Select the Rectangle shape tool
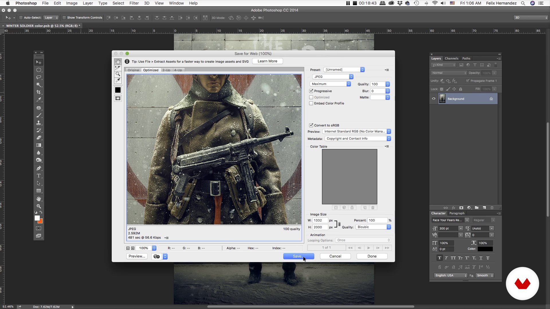The height and width of the screenshot is (309, 550). click(39, 191)
